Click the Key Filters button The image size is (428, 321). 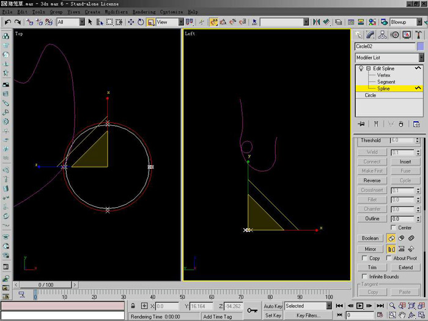(308, 315)
